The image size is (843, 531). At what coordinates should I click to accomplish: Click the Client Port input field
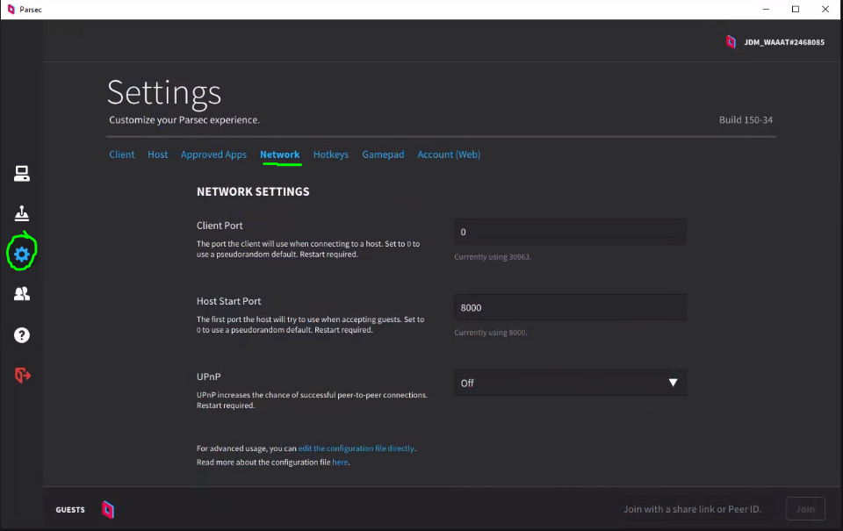coord(571,232)
